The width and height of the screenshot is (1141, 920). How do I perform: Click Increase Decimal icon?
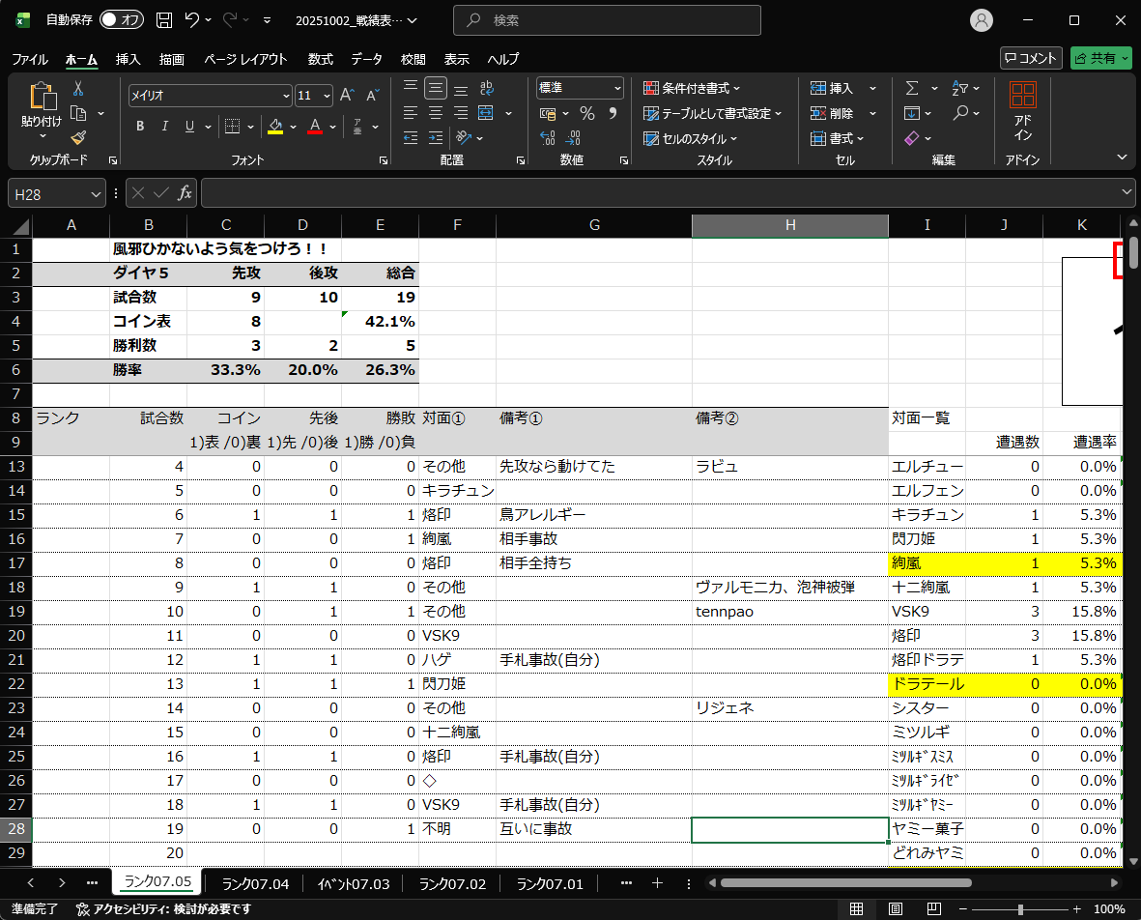tap(548, 137)
